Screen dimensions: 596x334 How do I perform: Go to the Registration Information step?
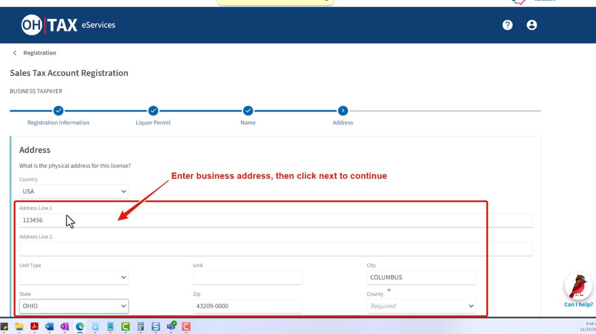click(58, 111)
